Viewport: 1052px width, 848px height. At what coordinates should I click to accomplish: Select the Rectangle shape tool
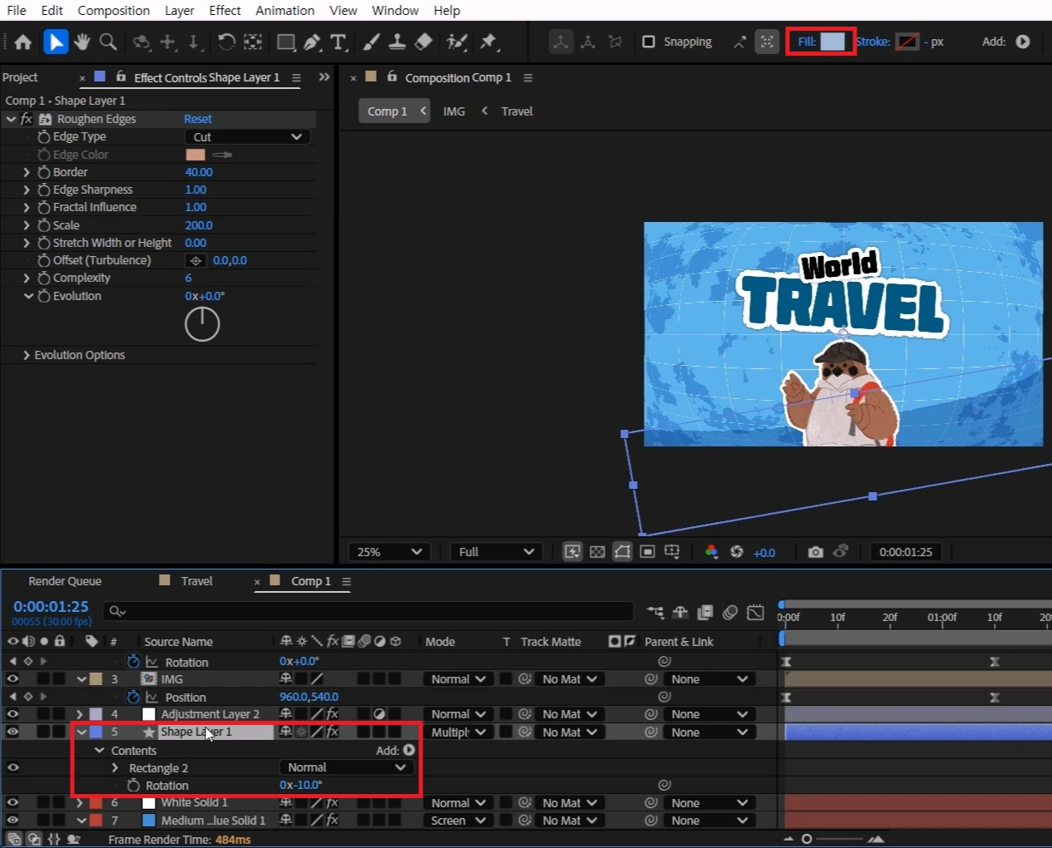(x=286, y=42)
